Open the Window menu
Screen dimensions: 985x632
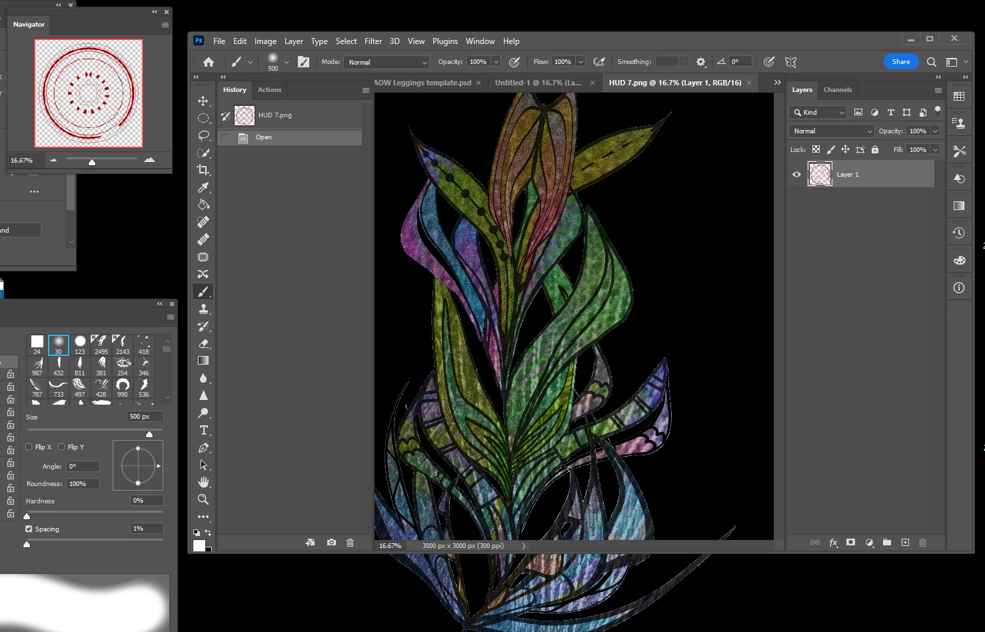[480, 41]
